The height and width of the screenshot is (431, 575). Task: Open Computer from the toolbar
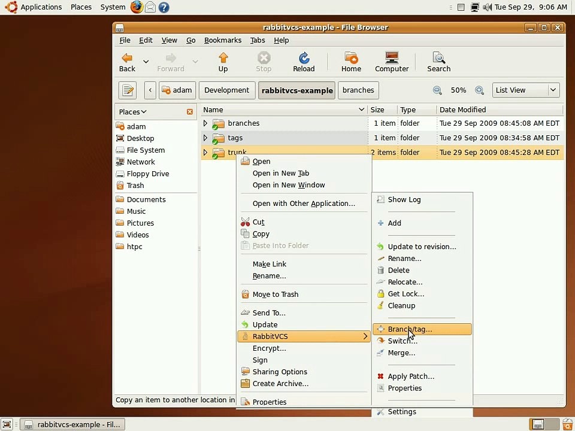pos(392,58)
